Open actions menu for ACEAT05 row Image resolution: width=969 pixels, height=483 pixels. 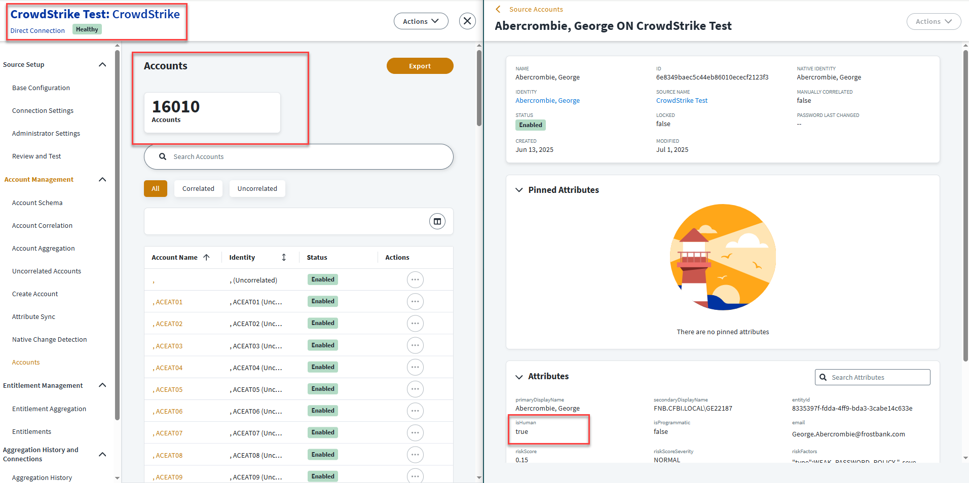(415, 389)
